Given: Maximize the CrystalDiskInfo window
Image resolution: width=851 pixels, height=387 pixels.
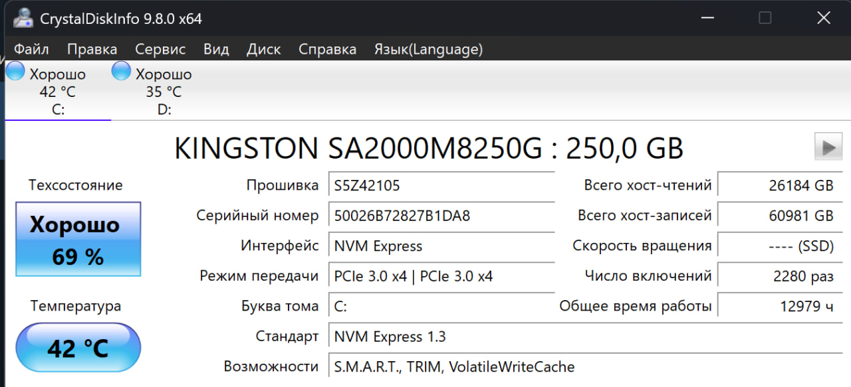Looking at the screenshot, I should [x=765, y=18].
